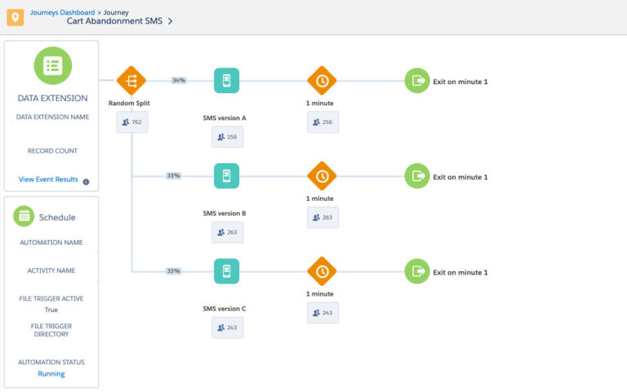Select the SMS version B activity icon
Screen dimensions: 627x392
[x=226, y=176]
